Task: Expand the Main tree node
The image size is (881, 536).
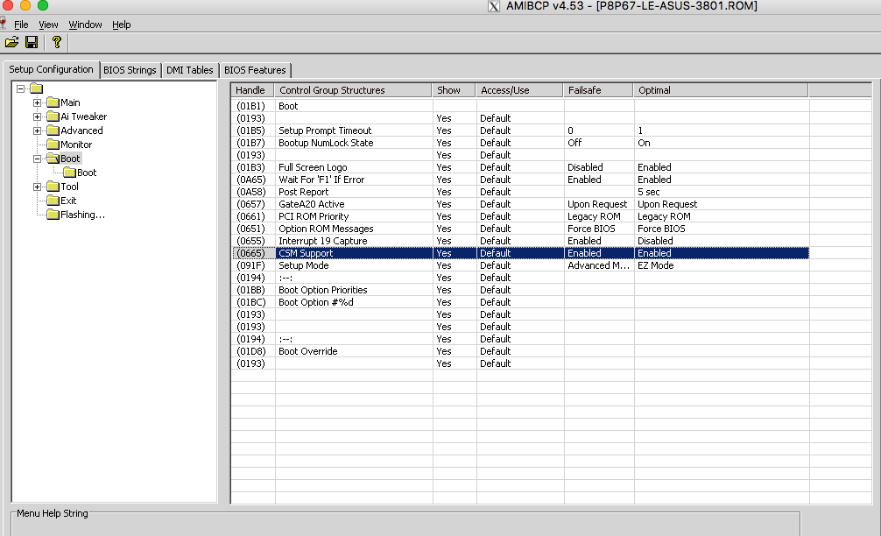Action: coord(38,102)
